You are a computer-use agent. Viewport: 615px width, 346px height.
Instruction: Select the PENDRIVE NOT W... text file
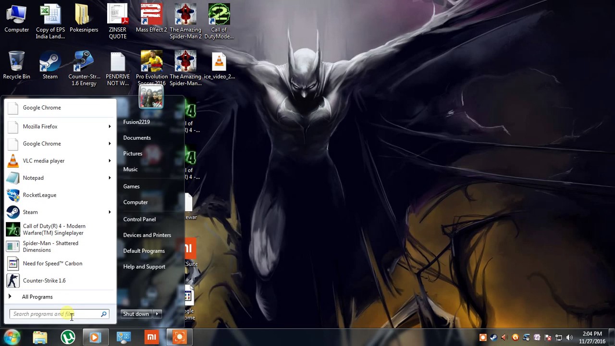coord(118,68)
